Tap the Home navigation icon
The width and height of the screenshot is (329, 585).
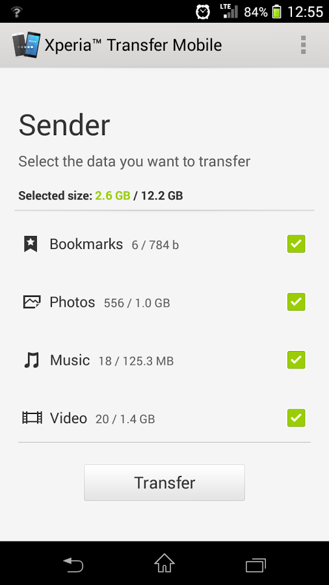point(164,563)
